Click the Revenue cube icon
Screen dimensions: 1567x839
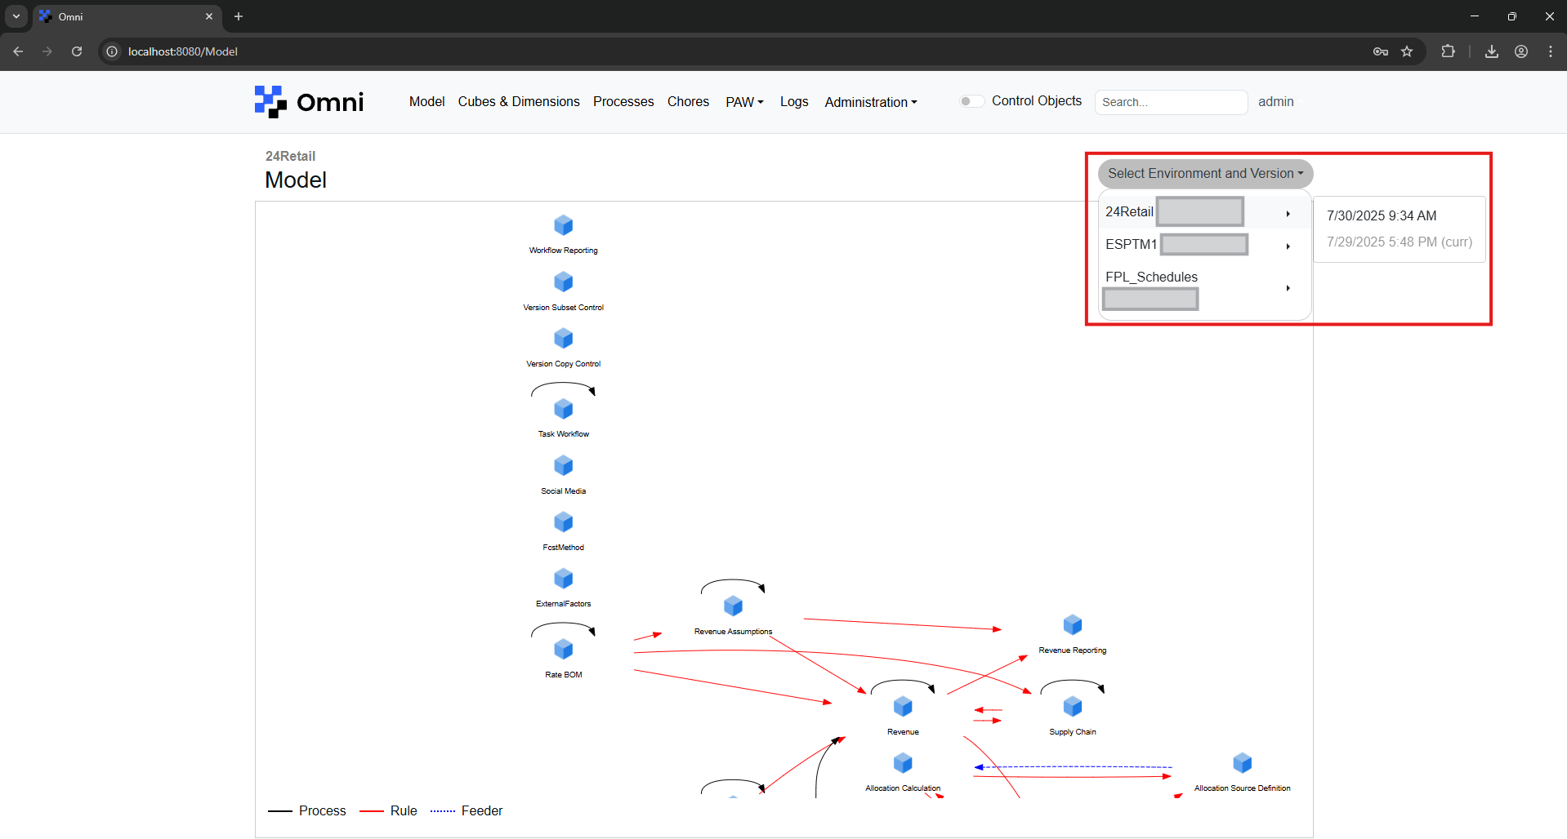903,707
